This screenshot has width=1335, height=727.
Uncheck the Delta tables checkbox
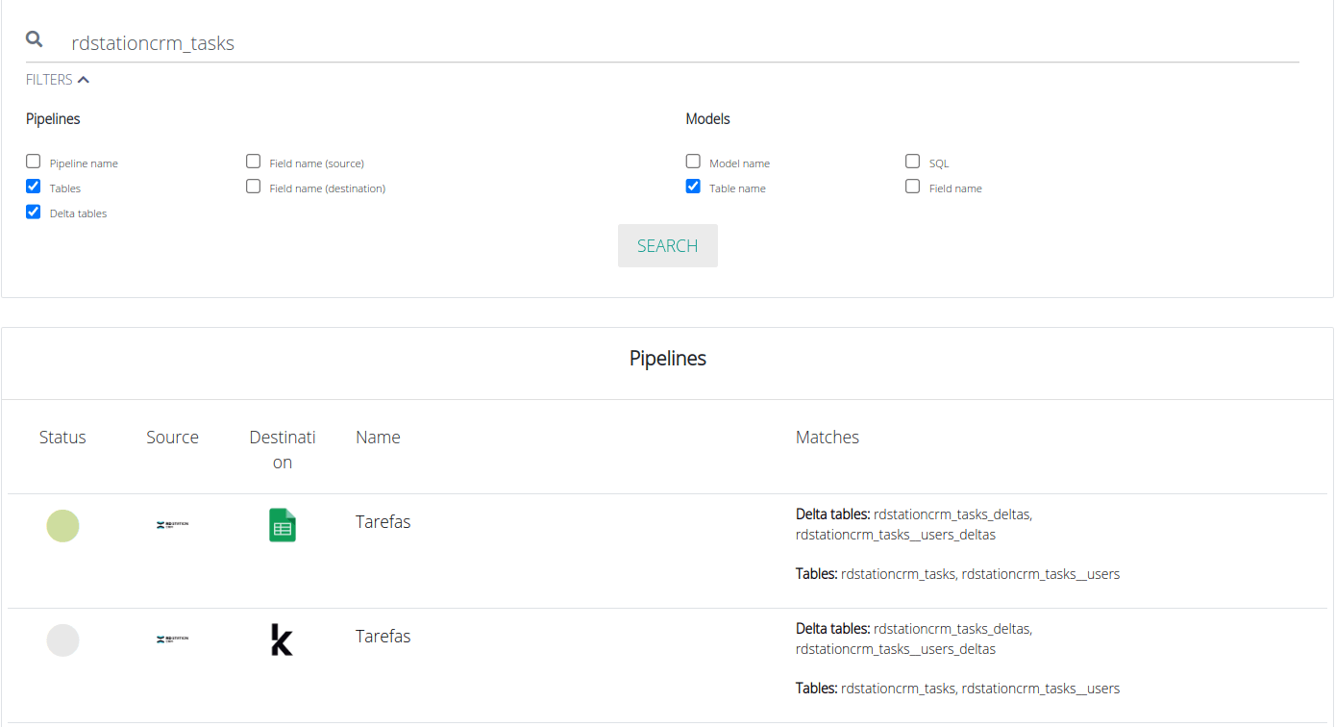[x=34, y=212]
